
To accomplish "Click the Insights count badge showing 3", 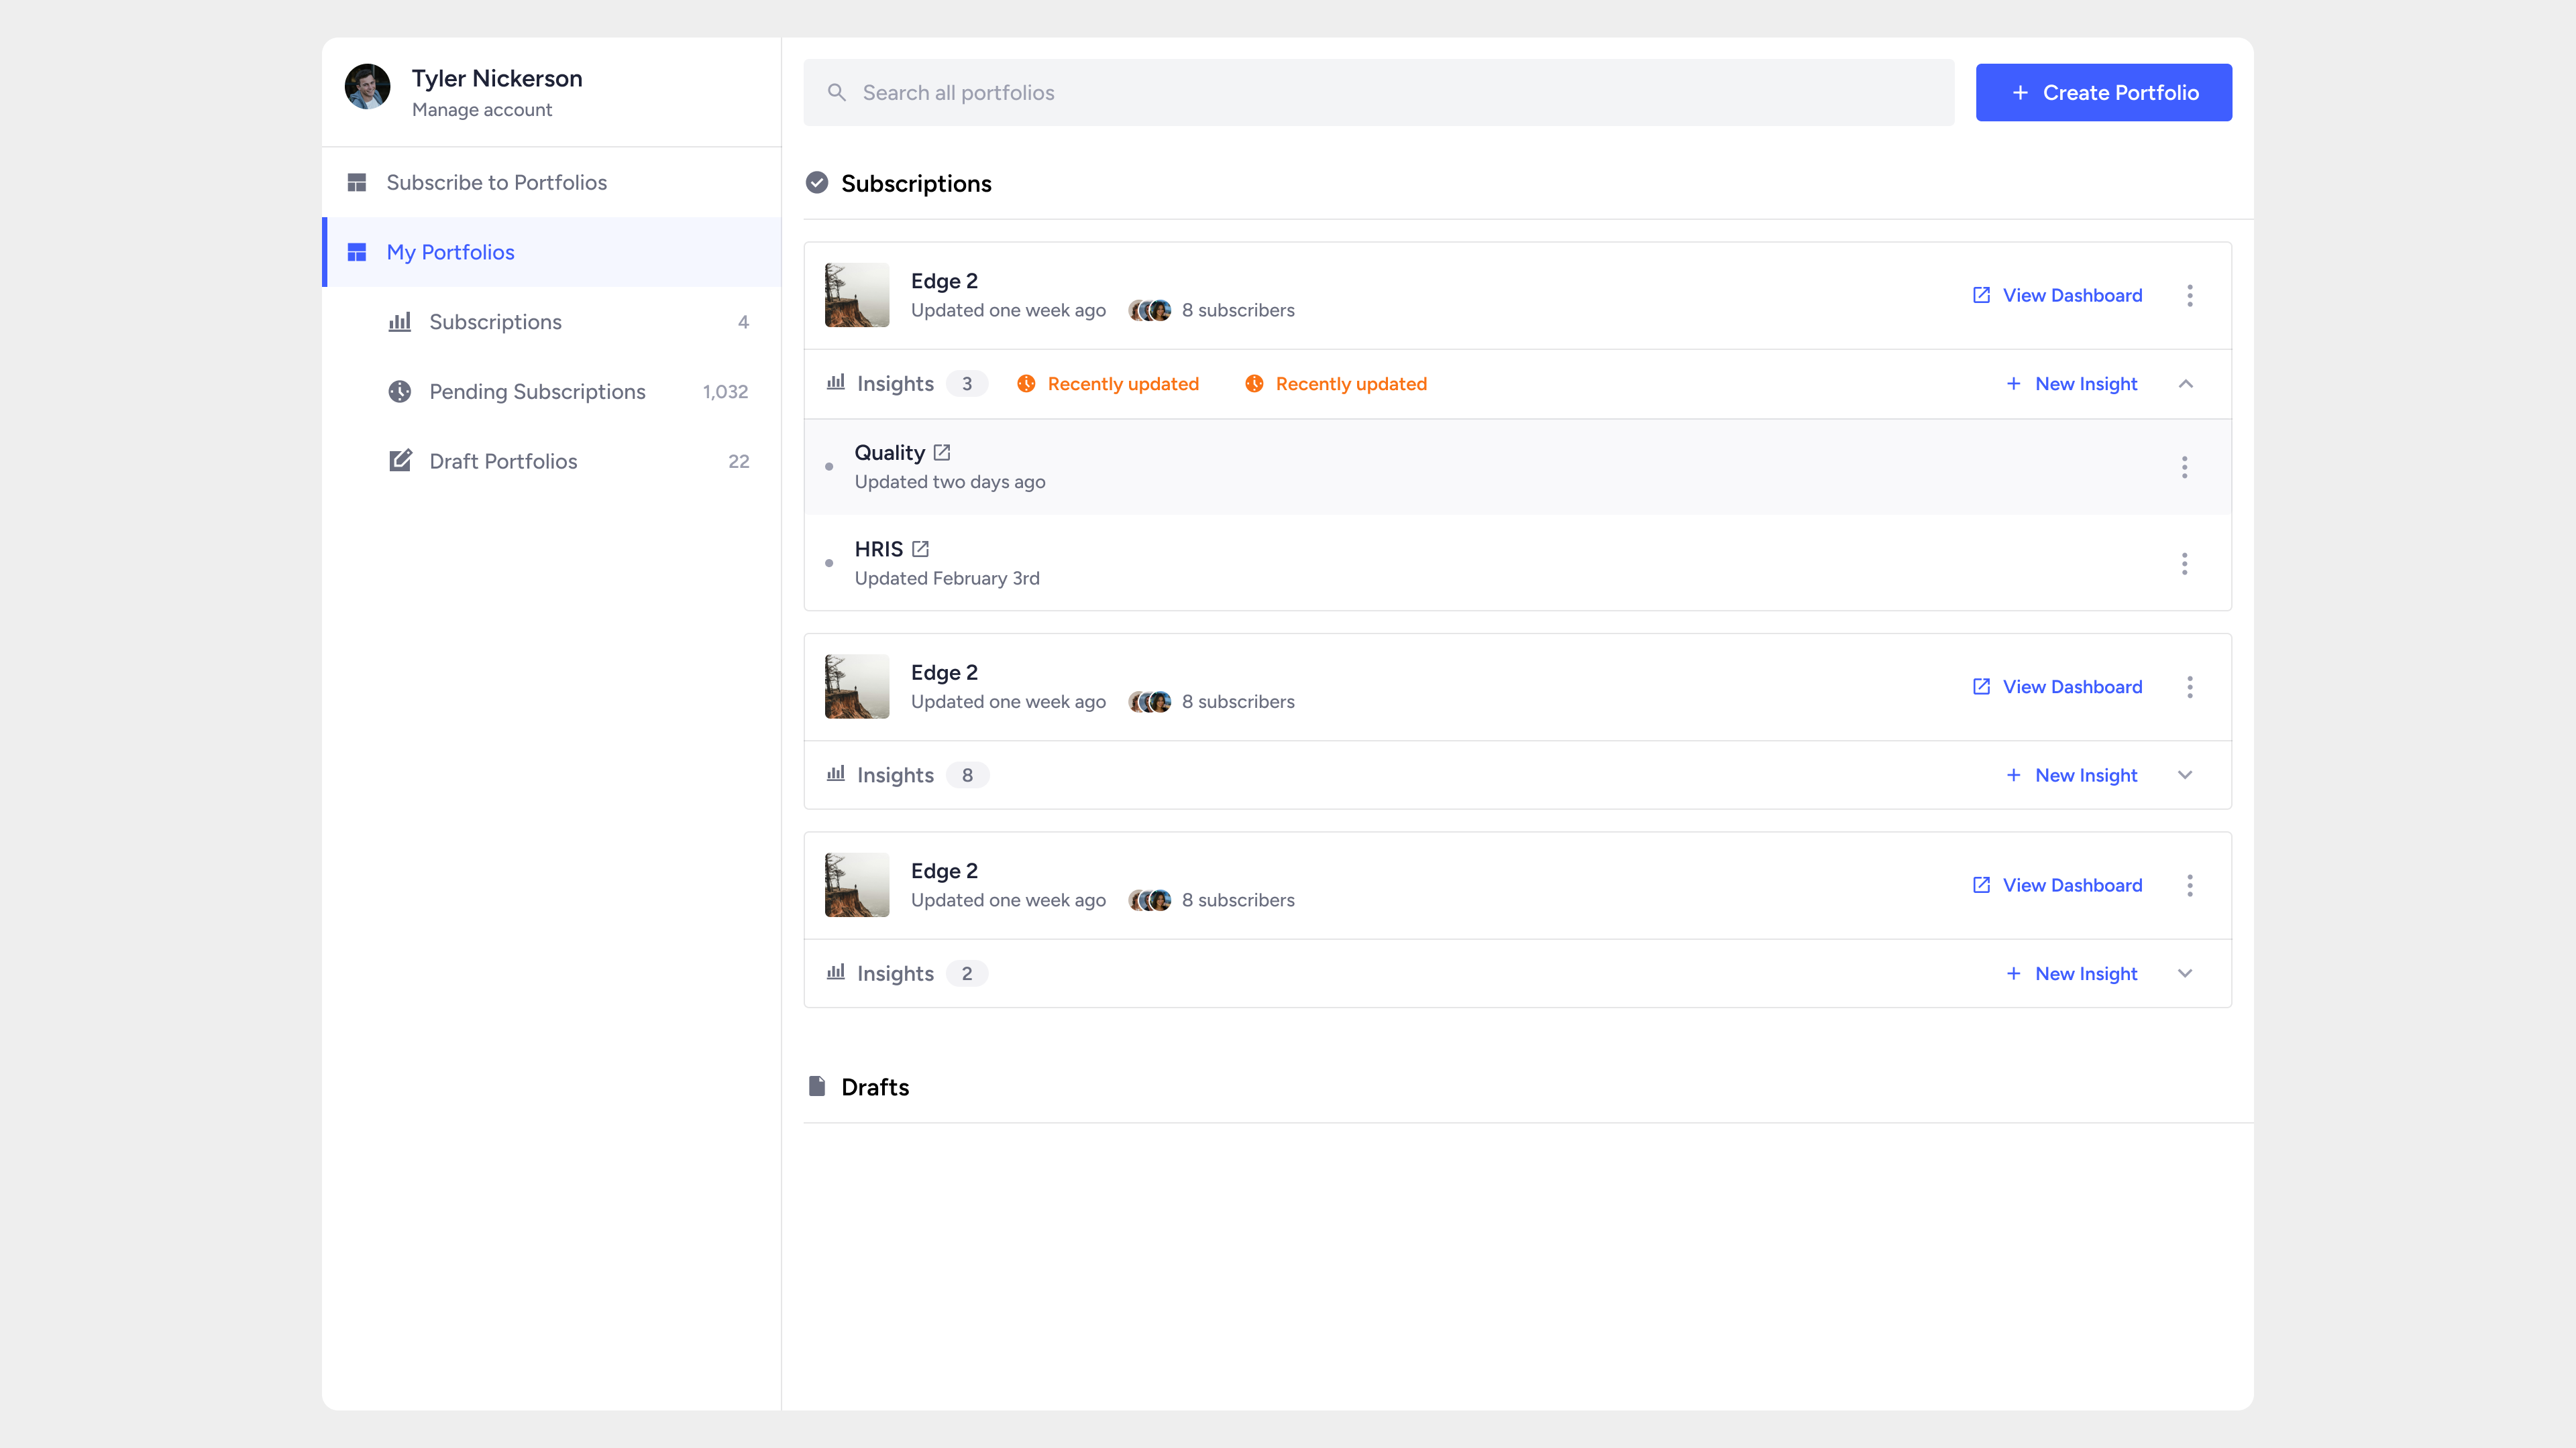I will pyautogui.click(x=967, y=383).
